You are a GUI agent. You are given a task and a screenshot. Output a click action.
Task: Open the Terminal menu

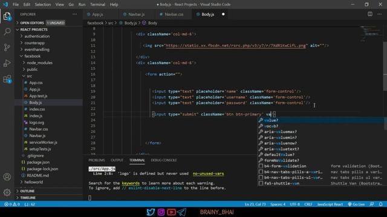click(97, 4)
